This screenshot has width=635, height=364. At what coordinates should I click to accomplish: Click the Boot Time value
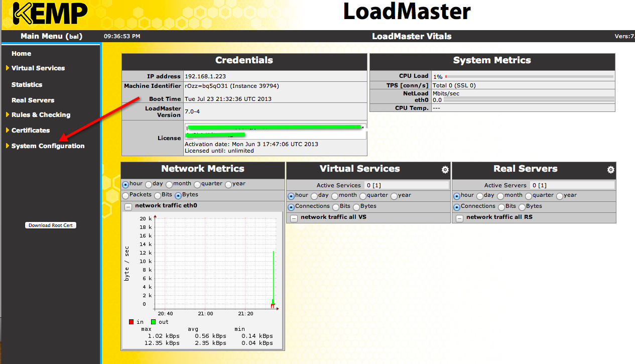228,99
